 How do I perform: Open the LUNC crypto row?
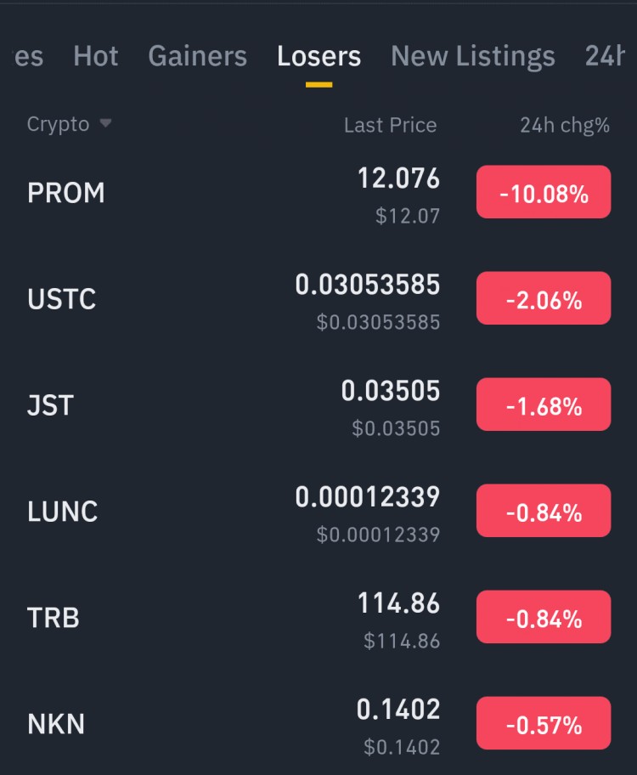63,512
